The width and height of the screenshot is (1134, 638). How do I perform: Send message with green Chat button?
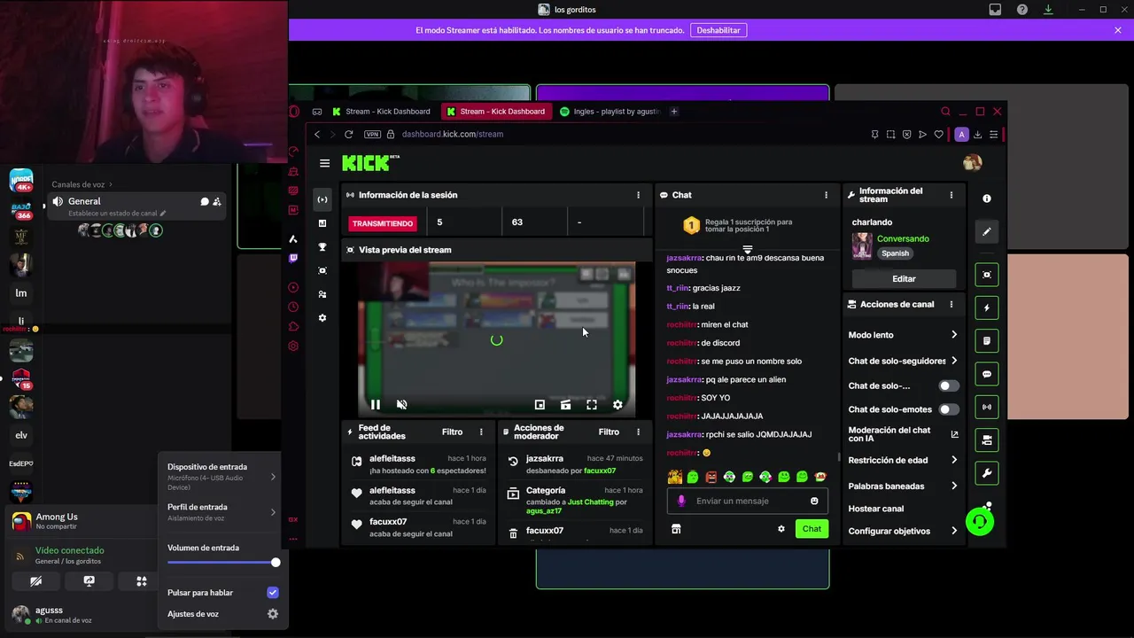[812, 529]
